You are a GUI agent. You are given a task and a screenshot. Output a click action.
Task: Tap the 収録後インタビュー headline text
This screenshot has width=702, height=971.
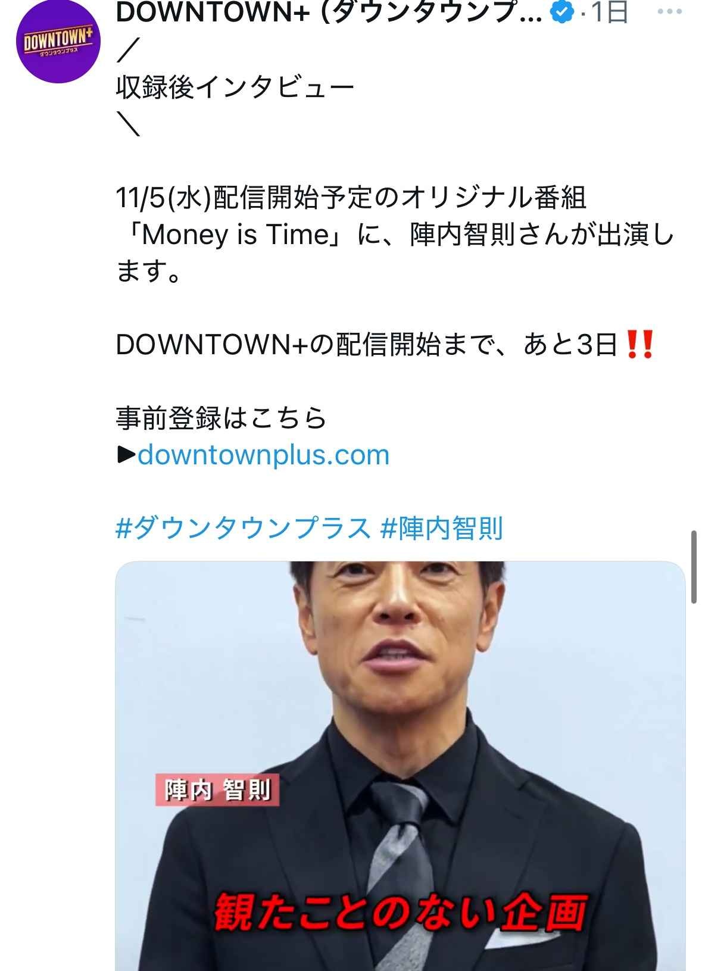coord(235,88)
